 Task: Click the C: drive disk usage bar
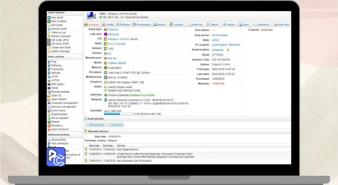[x=118, y=114]
